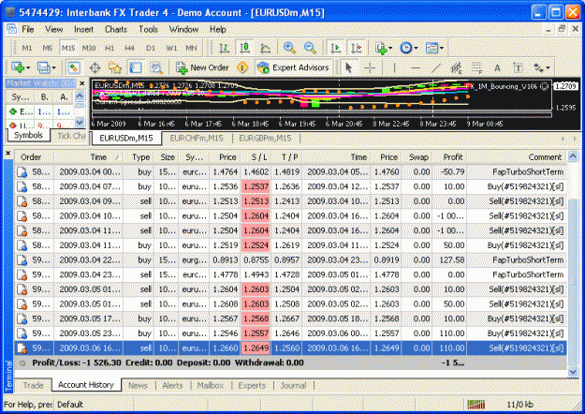Screen dimensions: 585x414
Task: Set timeframe to M30
Action: [x=89, y=48]
